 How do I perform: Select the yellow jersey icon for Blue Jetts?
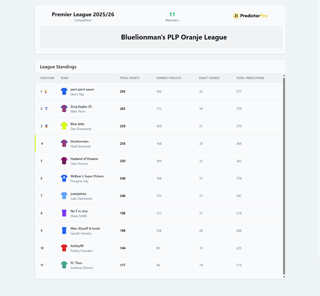(64, 126)
